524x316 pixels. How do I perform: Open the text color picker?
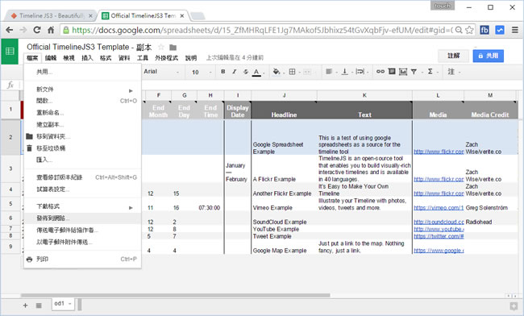tap(256, 72)
